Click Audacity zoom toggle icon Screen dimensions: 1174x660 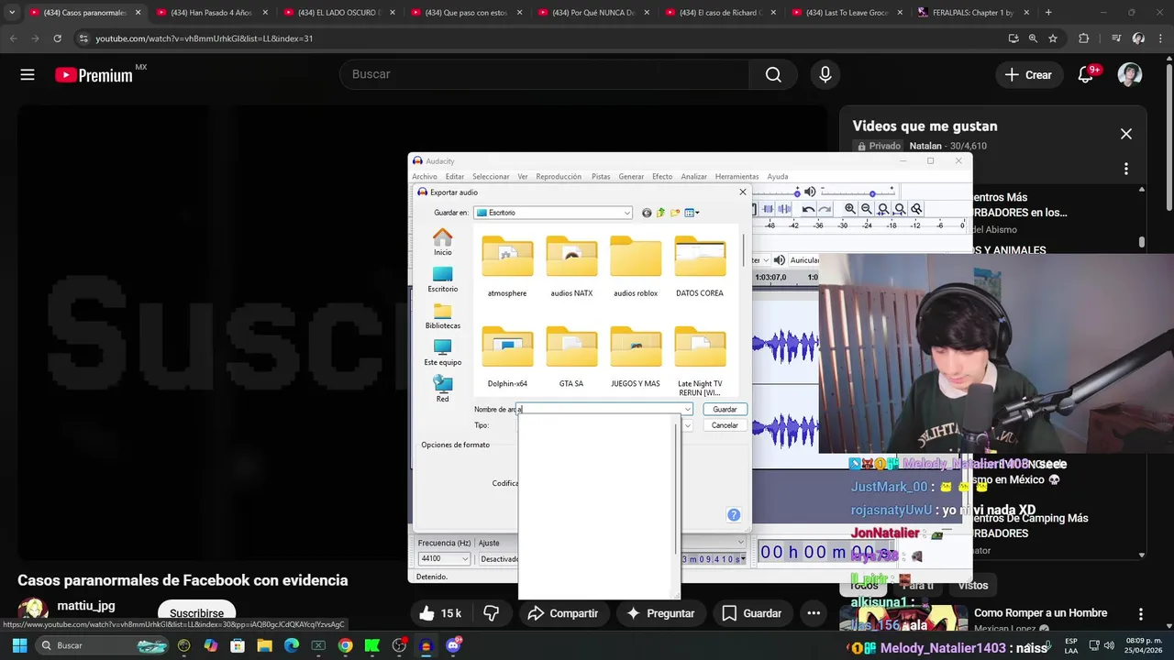coord(916,209)
